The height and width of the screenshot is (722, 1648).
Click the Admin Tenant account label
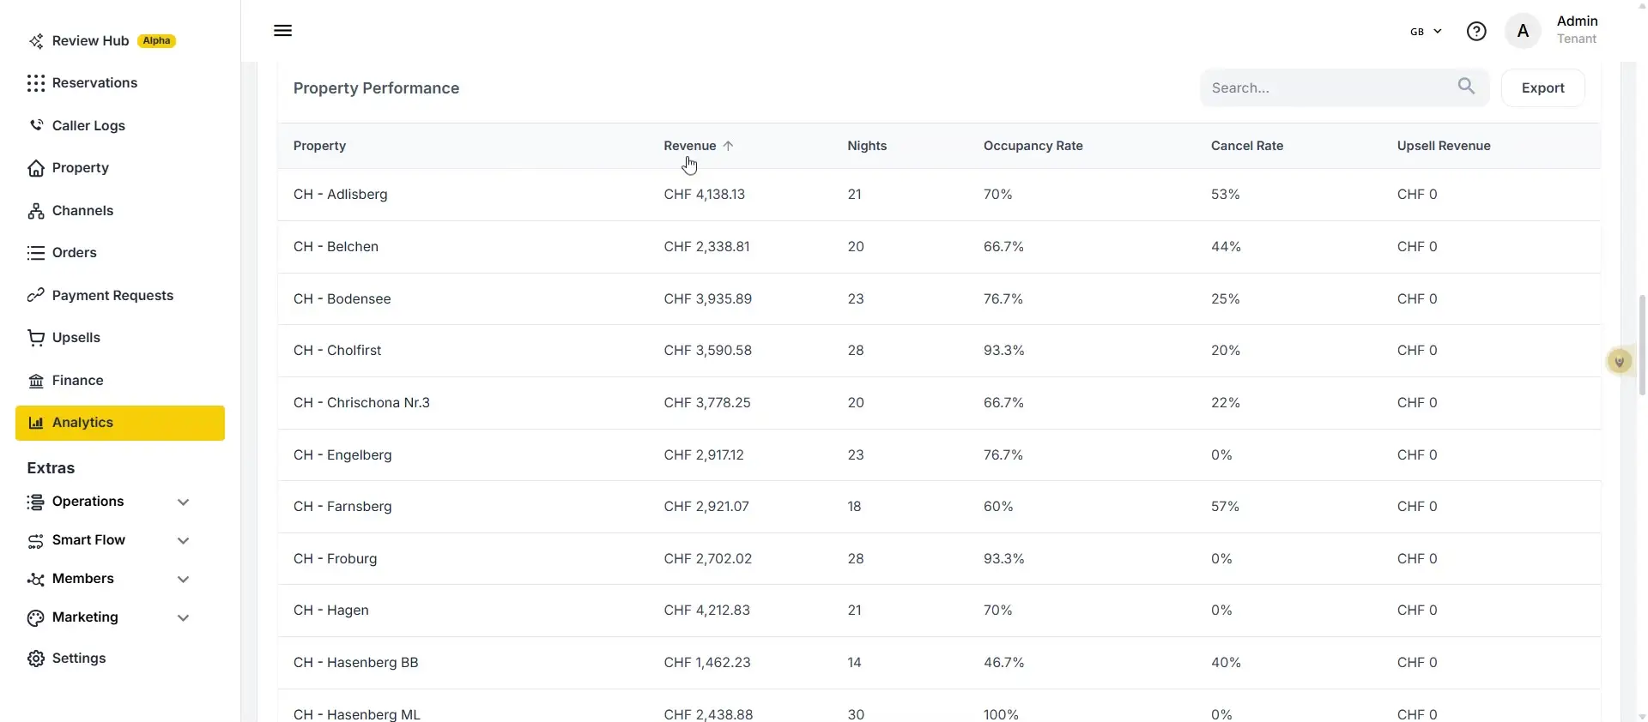point(1577,30)
